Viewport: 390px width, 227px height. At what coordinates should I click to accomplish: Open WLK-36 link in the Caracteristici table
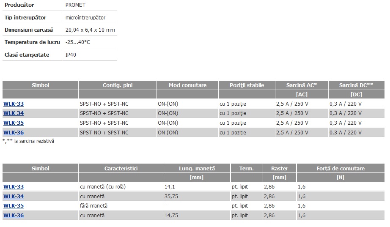(x=14, y=216)
